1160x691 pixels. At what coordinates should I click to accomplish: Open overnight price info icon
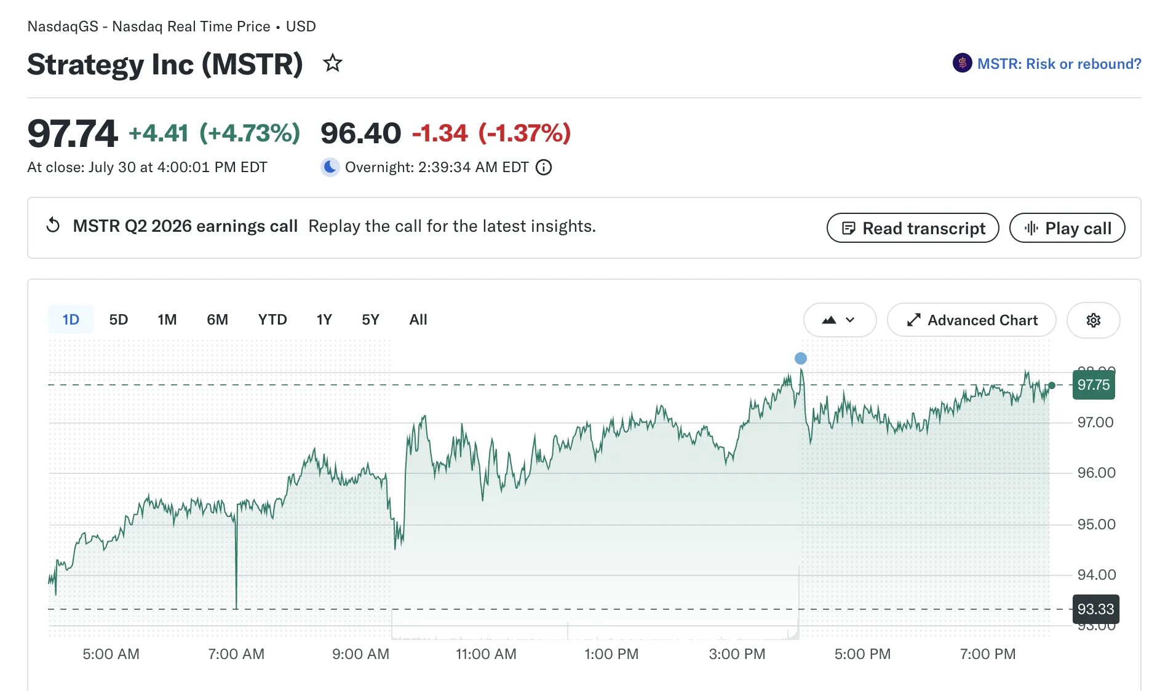tap(544, 167)
